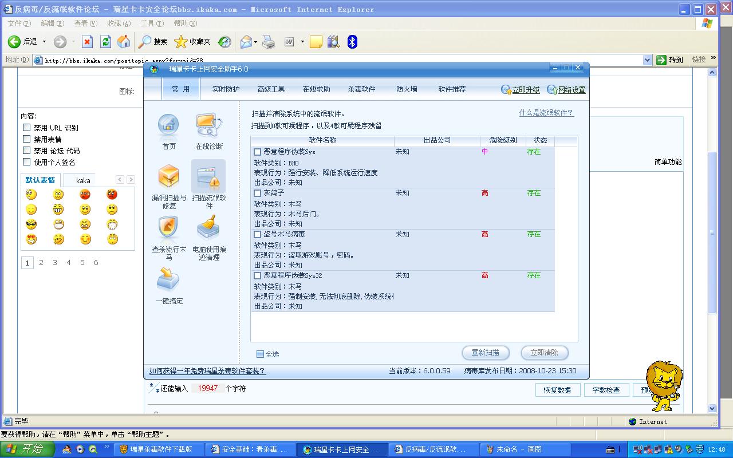
Task: Open the 查看(V) menu
Action: click(x=85, y=23)
